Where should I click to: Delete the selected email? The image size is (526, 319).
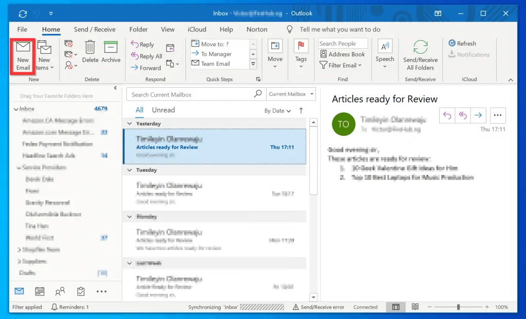tap(90, 53)
